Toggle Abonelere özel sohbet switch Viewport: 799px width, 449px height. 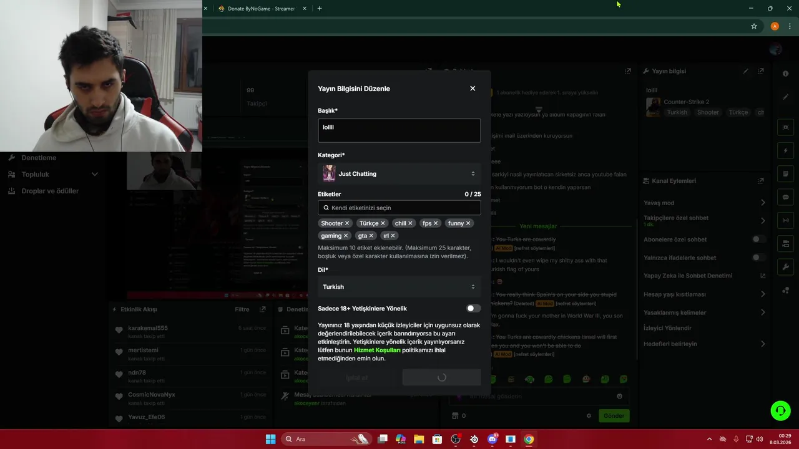coord(758,239)
